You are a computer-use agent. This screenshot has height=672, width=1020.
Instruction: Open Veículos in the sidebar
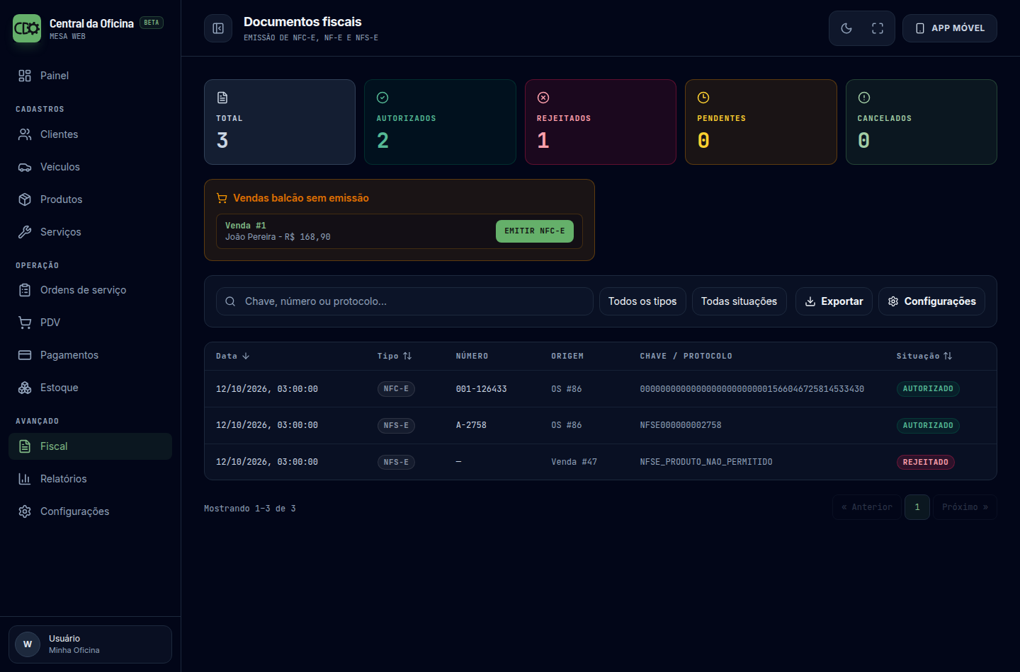click(90, 167)
